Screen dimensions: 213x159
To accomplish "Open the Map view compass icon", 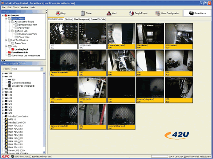I will click(x=58, y=13).
